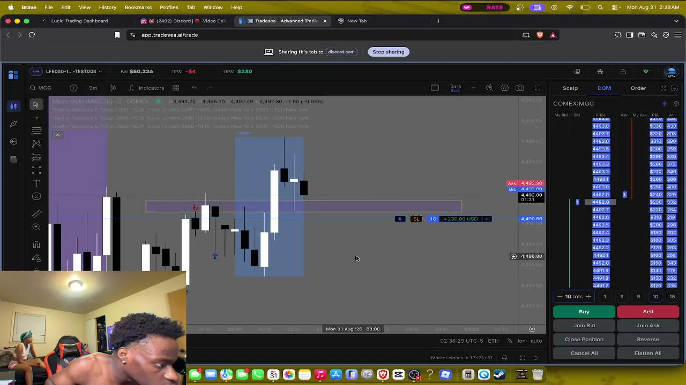Open chart settings hexagon icon on time axis
Screen dimensions: 686x385
pos(532,329)
